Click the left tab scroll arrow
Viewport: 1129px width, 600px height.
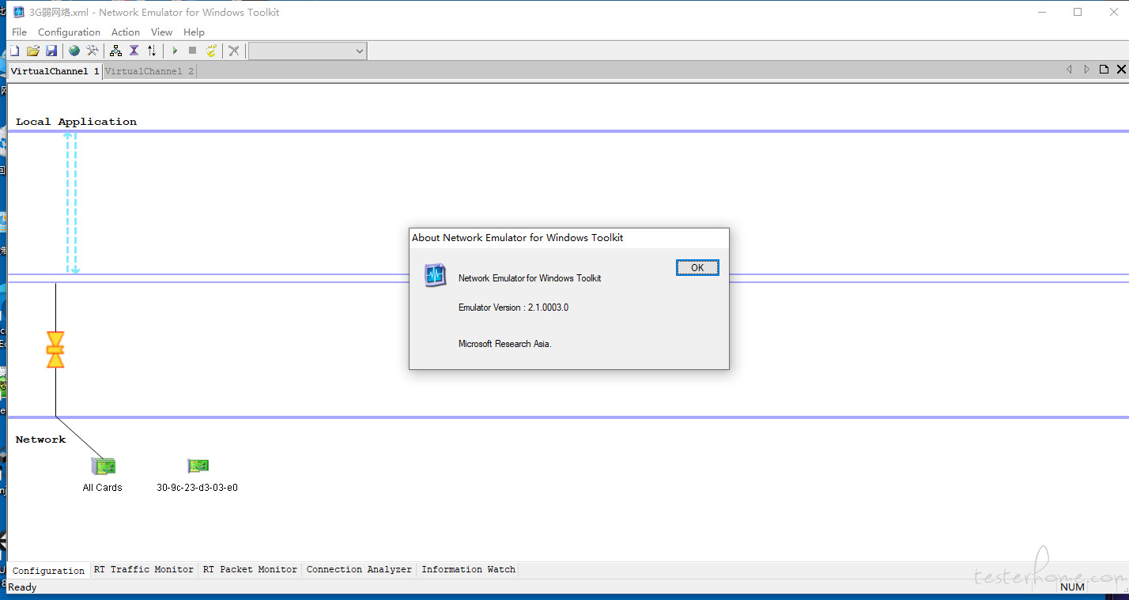[1069, 70]
